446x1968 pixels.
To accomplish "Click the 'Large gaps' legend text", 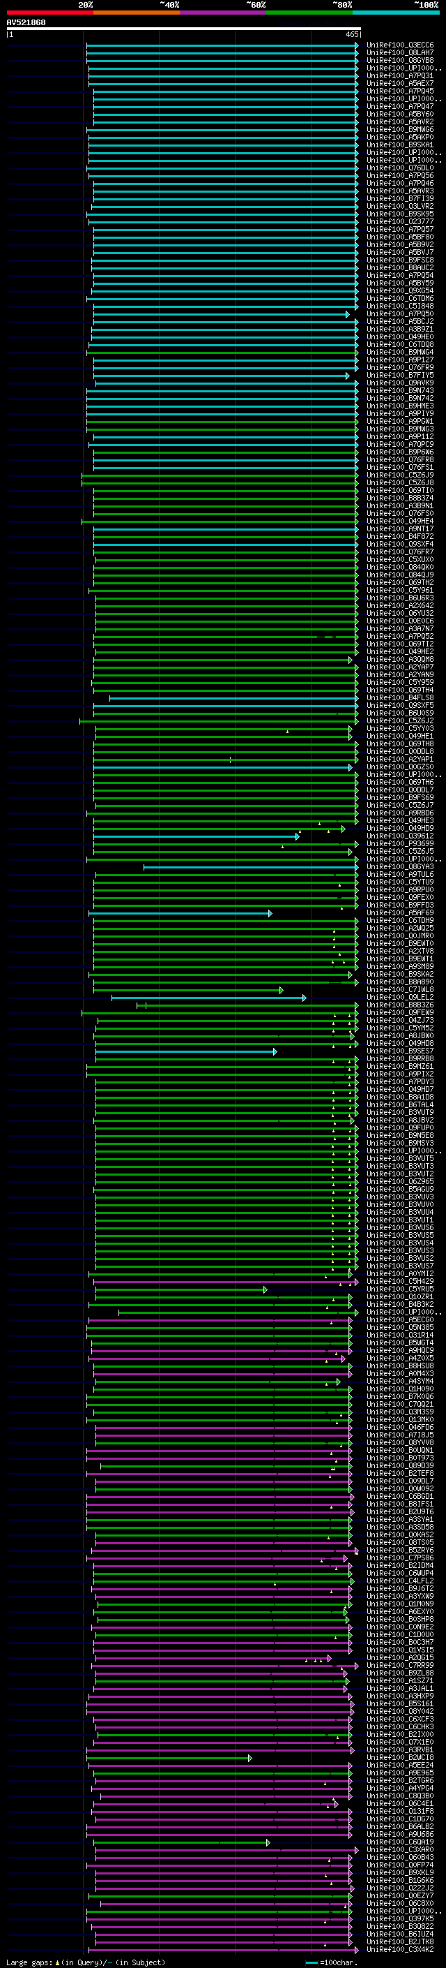I will (30, 1962).
